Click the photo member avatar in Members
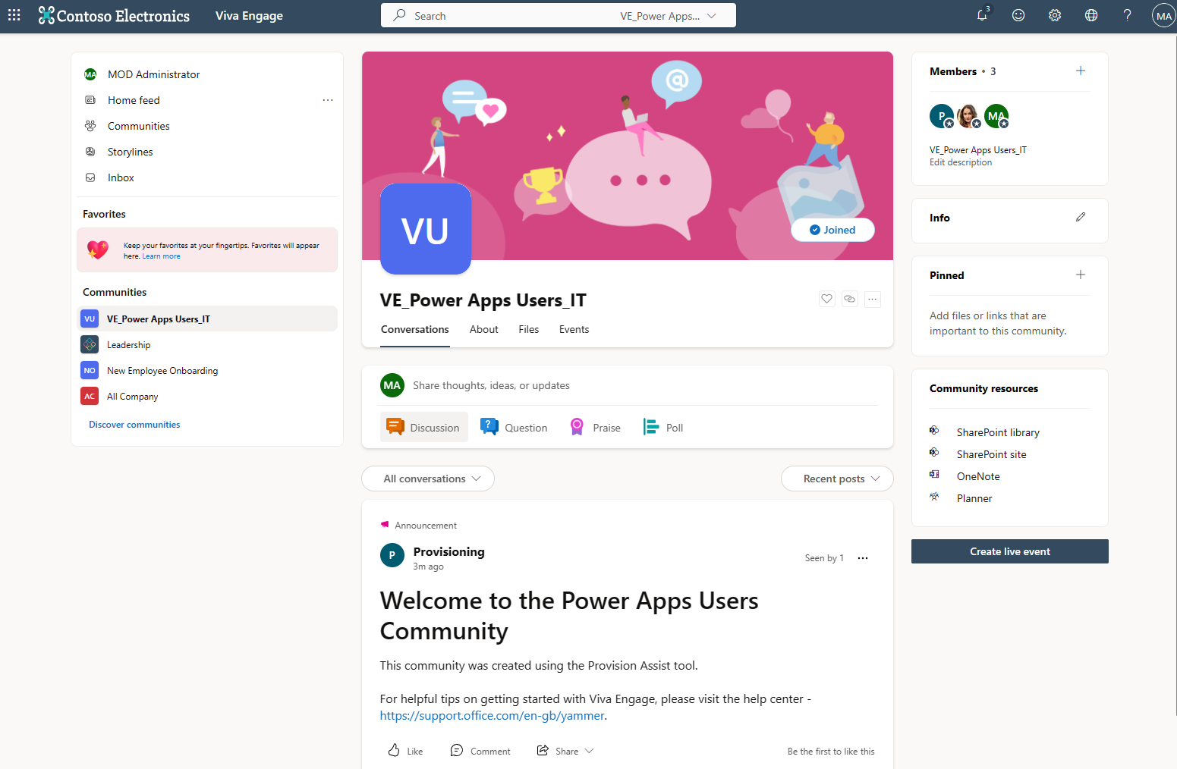The width and height of the screenshot is (1177, 769). 969,116
